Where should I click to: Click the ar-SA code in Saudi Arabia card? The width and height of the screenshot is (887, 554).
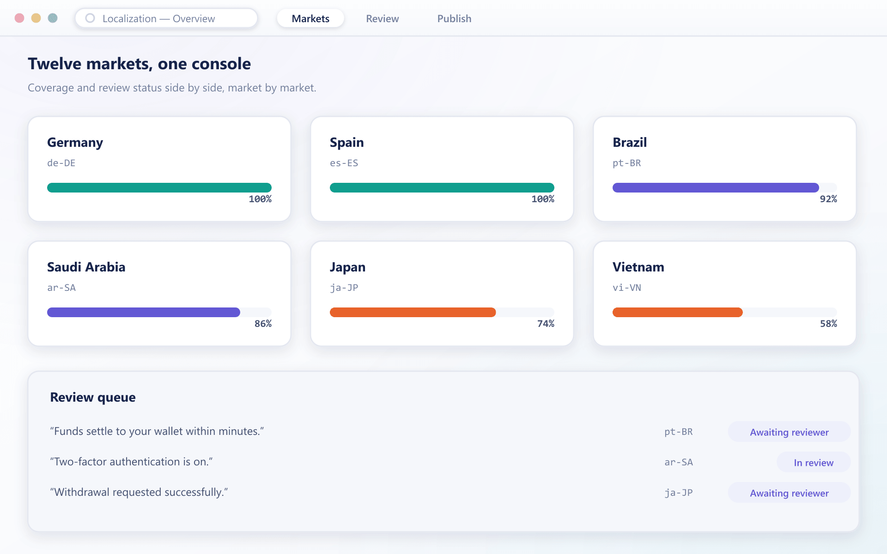[x=61, y=288]
